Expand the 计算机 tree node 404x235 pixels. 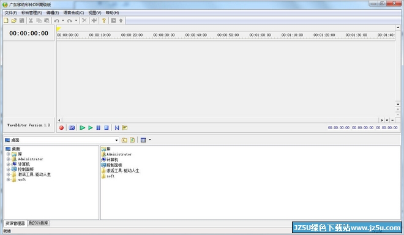coord(8,165)
